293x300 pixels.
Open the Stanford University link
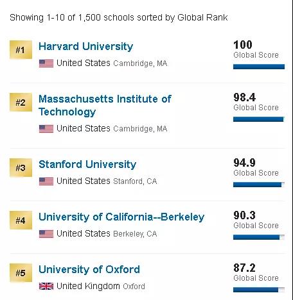pos(87,165)
